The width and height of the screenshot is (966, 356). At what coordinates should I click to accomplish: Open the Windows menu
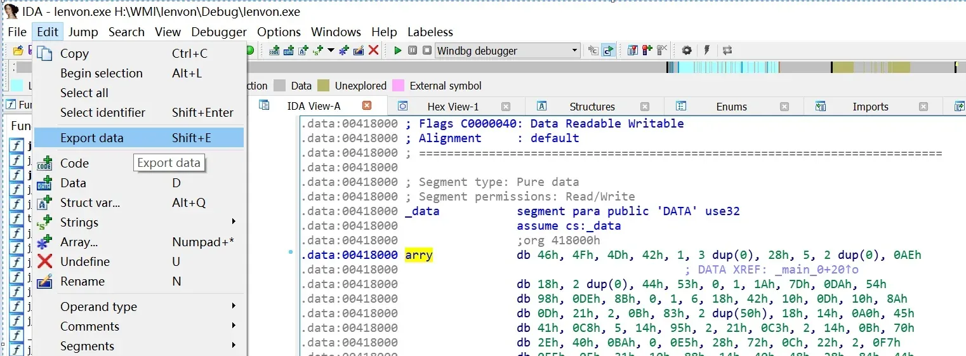(336, 32)
